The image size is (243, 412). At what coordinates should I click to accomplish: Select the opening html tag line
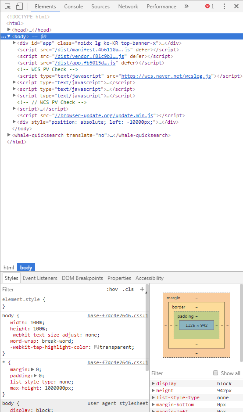15,23
